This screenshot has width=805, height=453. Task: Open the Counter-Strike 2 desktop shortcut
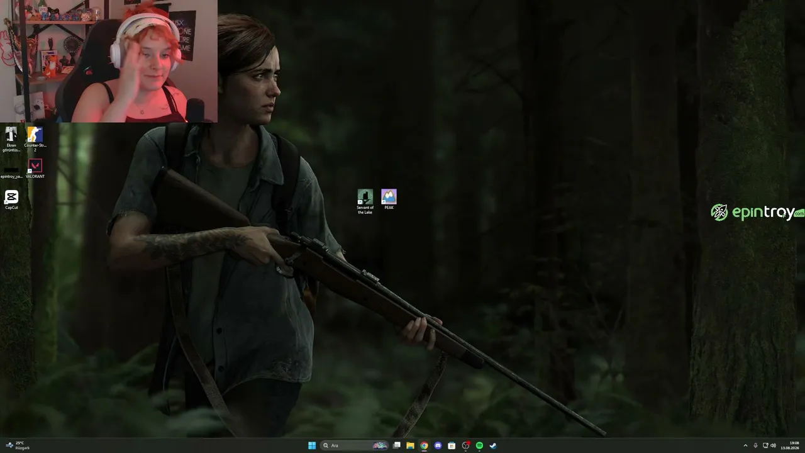click(35, 138)
